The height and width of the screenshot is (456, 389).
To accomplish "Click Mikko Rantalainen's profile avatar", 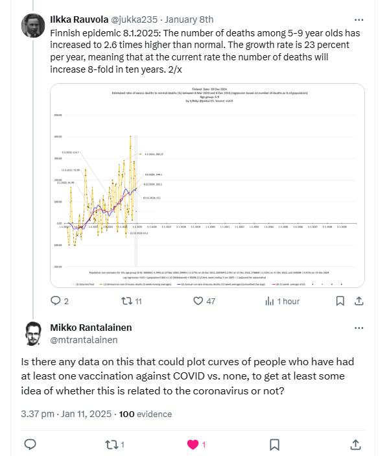I will [x=35, y=333].
